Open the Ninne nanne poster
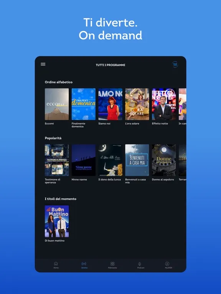 point(84,160)
